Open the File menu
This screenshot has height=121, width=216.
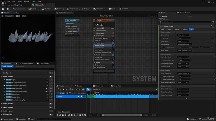coord(9,1)
